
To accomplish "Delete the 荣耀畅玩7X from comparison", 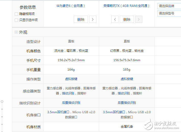I will tap(127, 19).
